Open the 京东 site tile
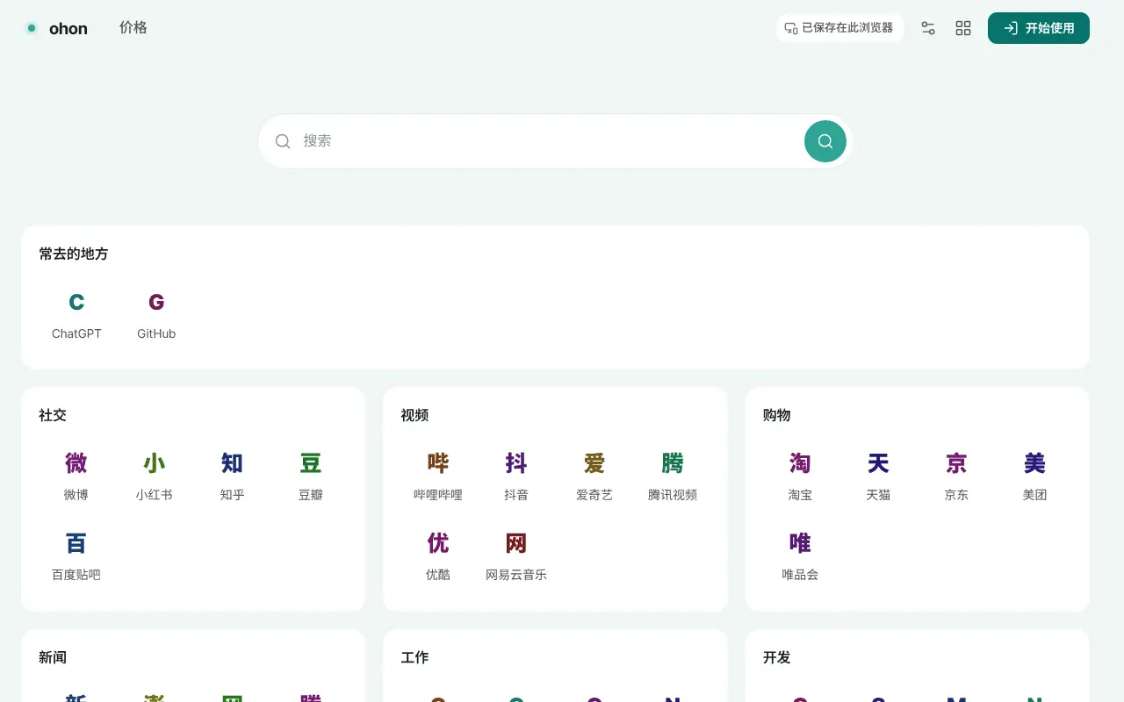 [x=956, y=476]
